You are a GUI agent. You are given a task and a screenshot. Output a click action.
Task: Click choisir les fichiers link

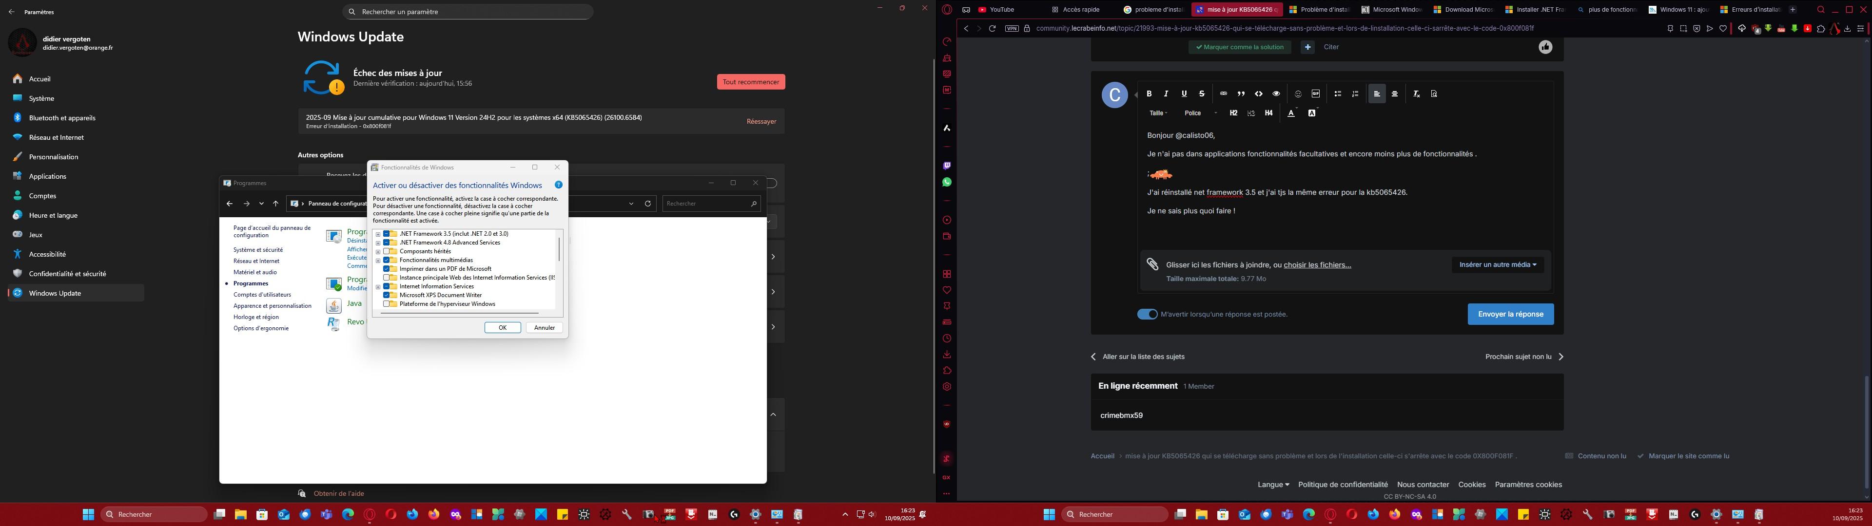[1317, 264]
